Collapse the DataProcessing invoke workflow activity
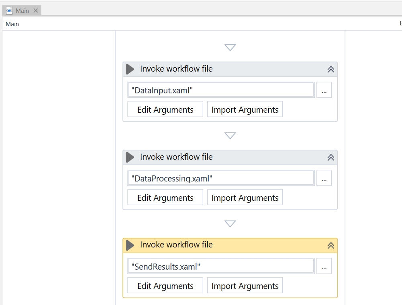The width and height of the screenshot is (402, 305). click(331, 157)
